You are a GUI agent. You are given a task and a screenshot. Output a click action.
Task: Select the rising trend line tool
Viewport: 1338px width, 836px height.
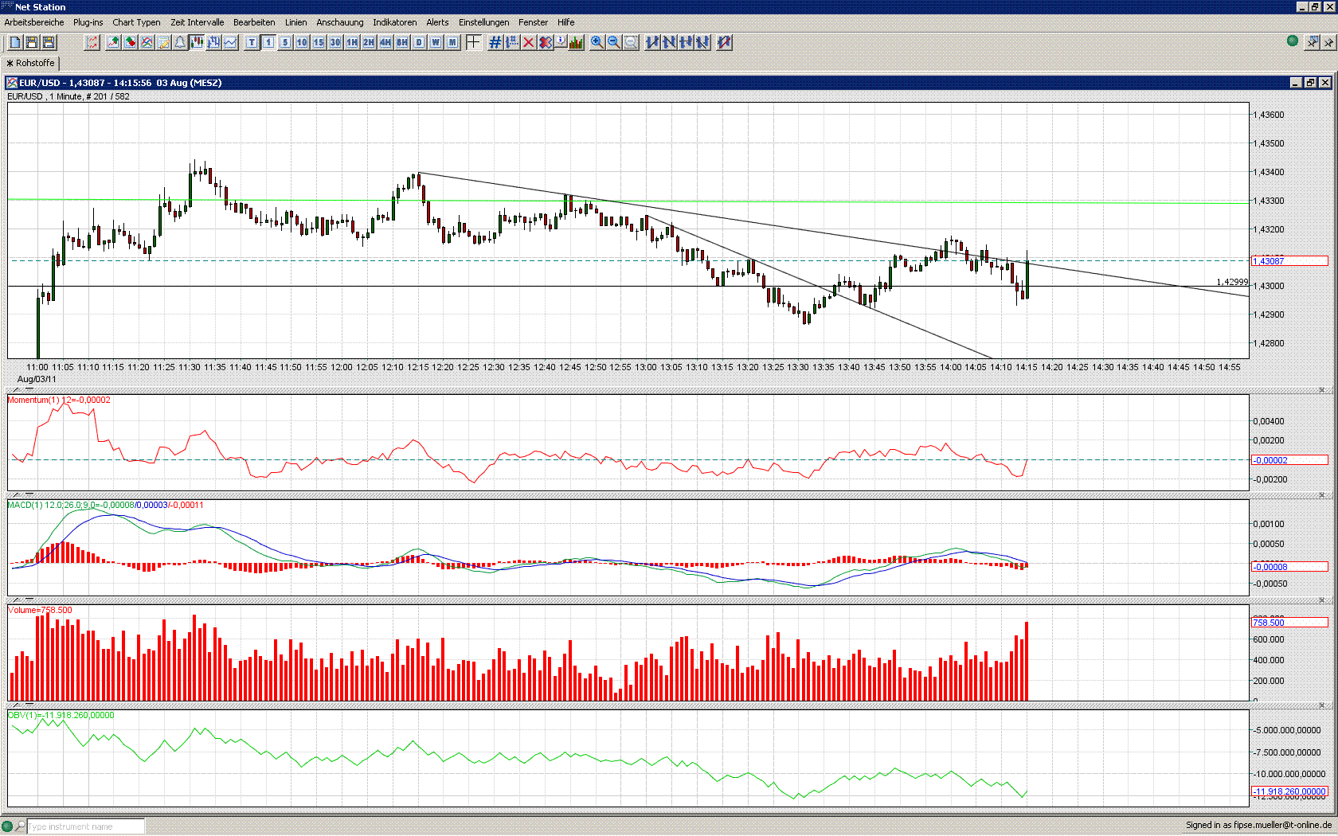coord(653,42)
